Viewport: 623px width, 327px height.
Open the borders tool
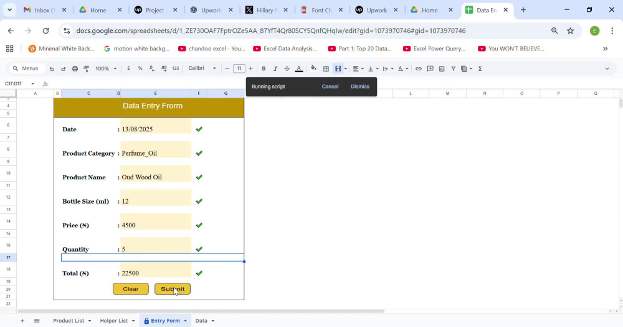click(x=326, y=69)
